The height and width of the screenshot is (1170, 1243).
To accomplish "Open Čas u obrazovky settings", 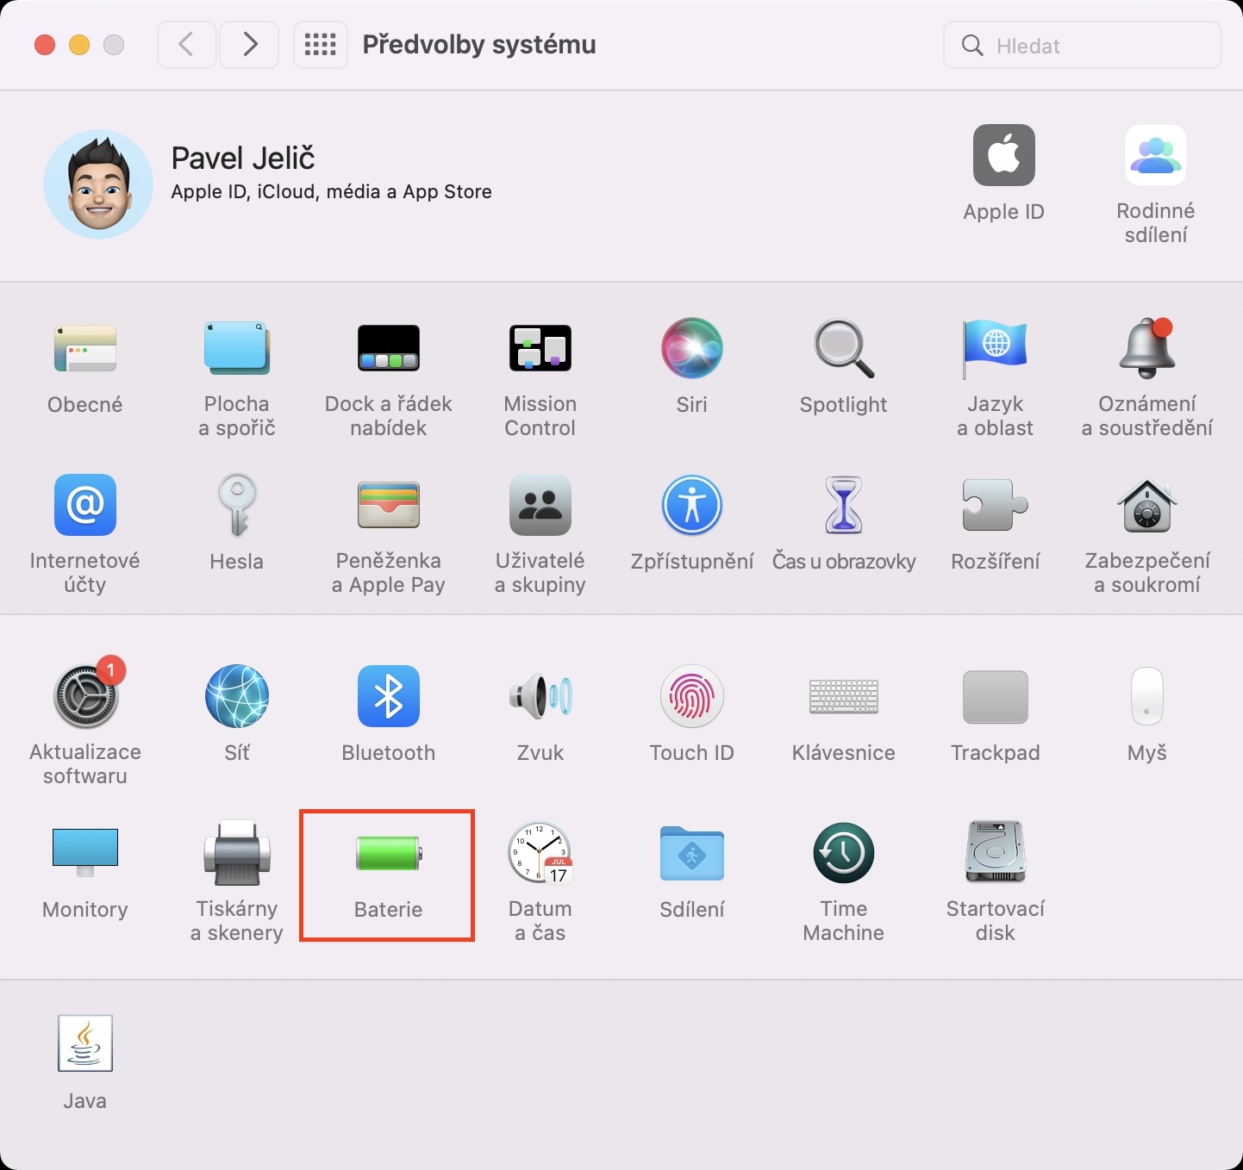I will 844,505.
